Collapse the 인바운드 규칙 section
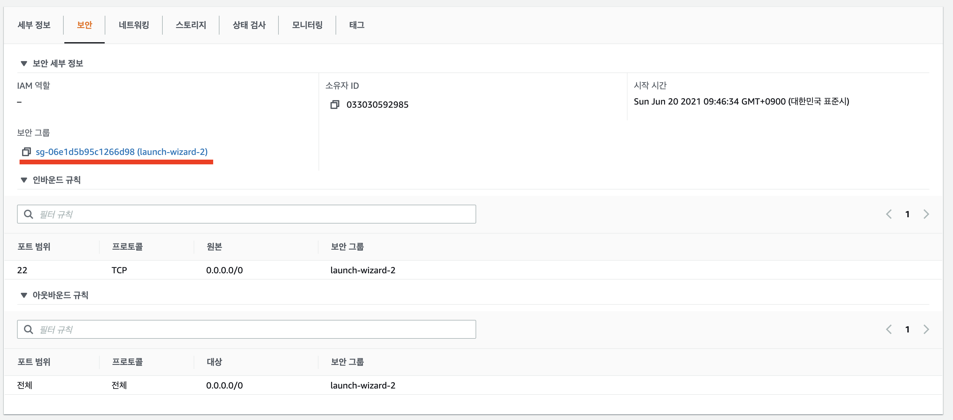Screen dimensions: 953x420 (x=24, y=180)
